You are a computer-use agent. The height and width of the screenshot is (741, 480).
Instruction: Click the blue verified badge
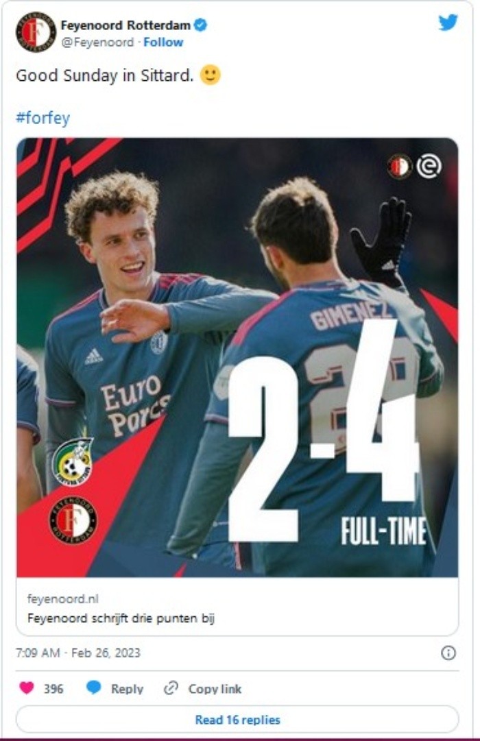click(200, 25)
